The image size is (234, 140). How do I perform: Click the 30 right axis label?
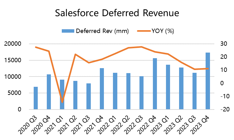coord(224,44)
